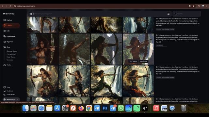Viewport: 209px width, 117px height.
Task: Go to Organize in the sidebar
Action: (x=8, y=42)
